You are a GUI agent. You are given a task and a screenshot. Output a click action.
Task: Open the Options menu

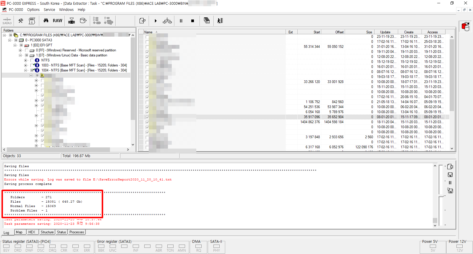[33, 10]
